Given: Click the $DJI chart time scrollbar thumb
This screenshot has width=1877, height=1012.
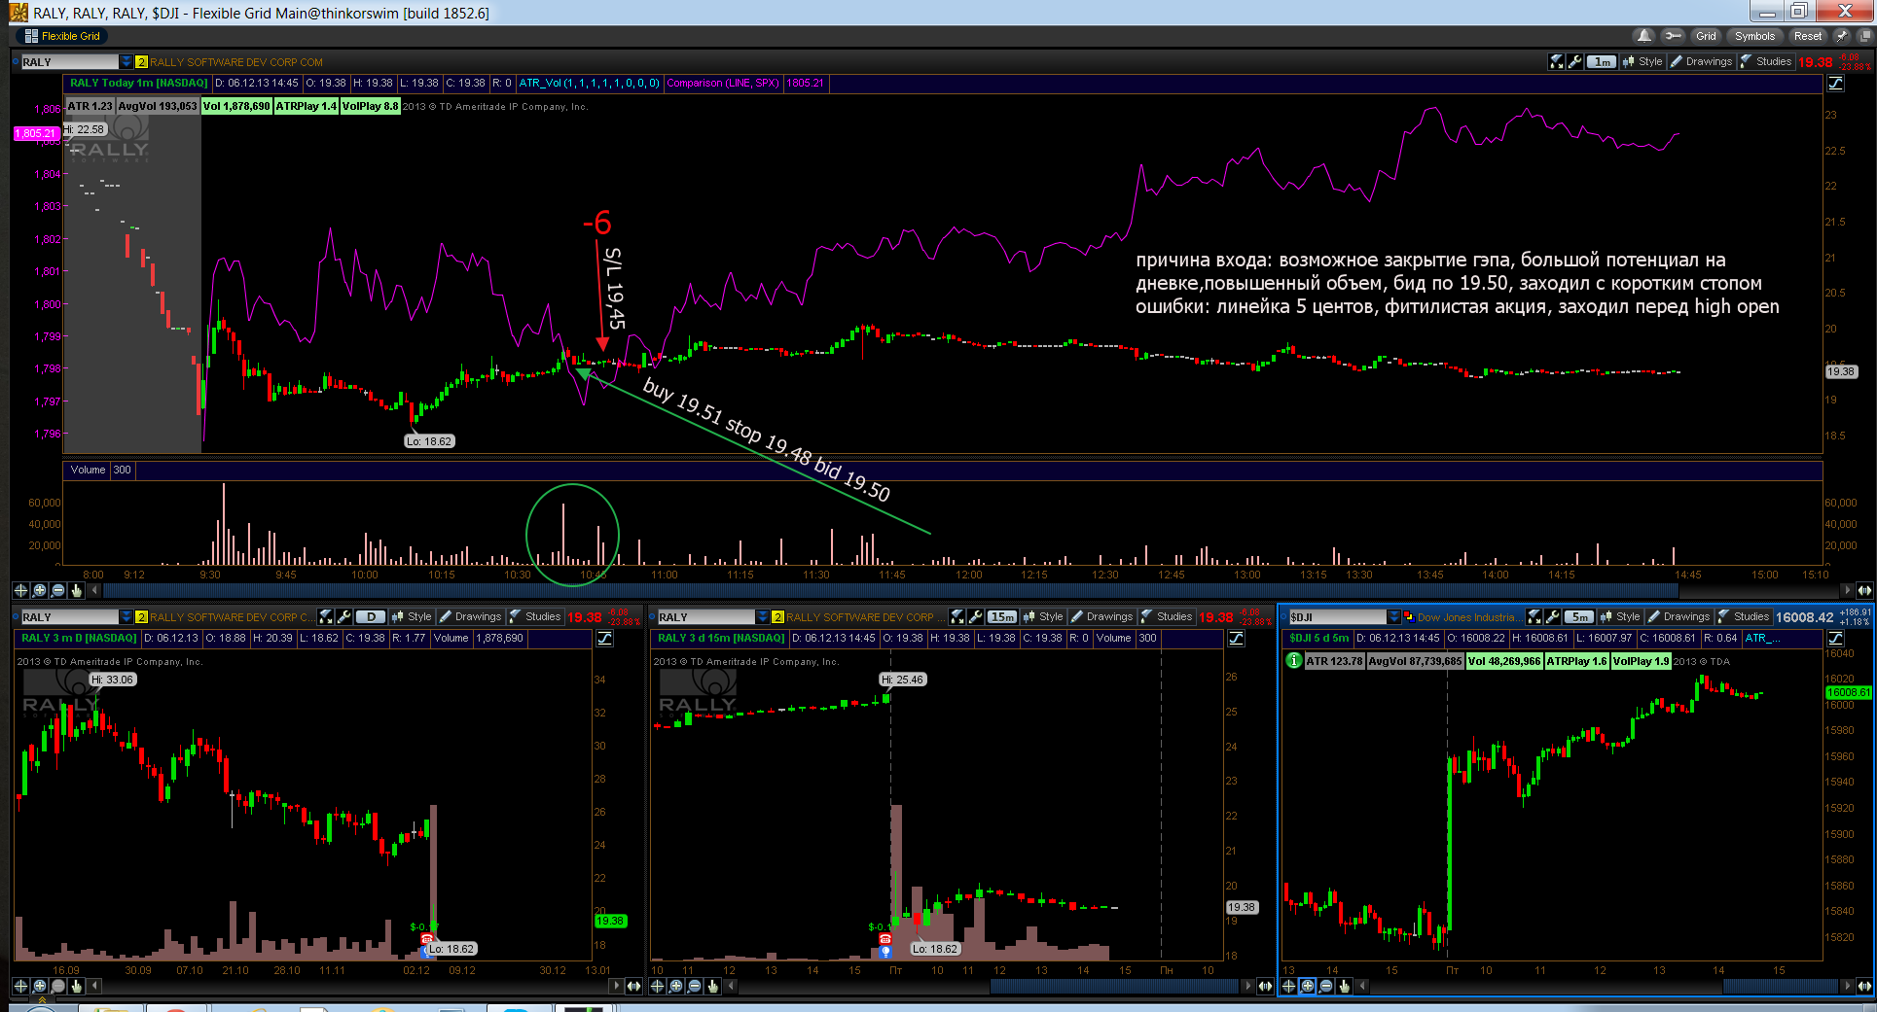Looking at the screenshot, I should click(x=1780, y=986).
